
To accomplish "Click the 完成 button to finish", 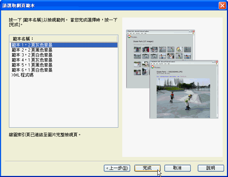I will 147,168.
